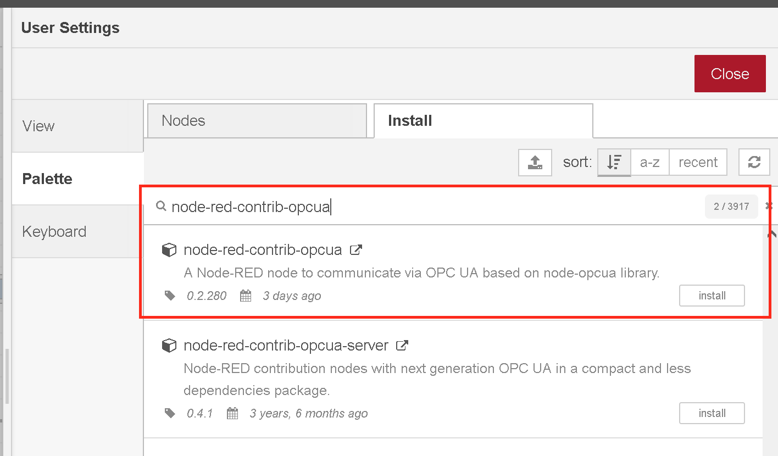Click the version tag icon for 0.2.280

(170, 296)
